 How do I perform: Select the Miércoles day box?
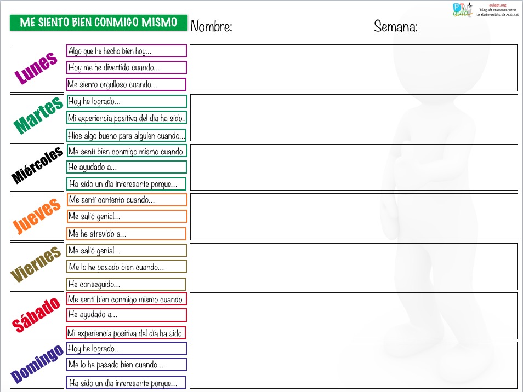coord(37,168)
